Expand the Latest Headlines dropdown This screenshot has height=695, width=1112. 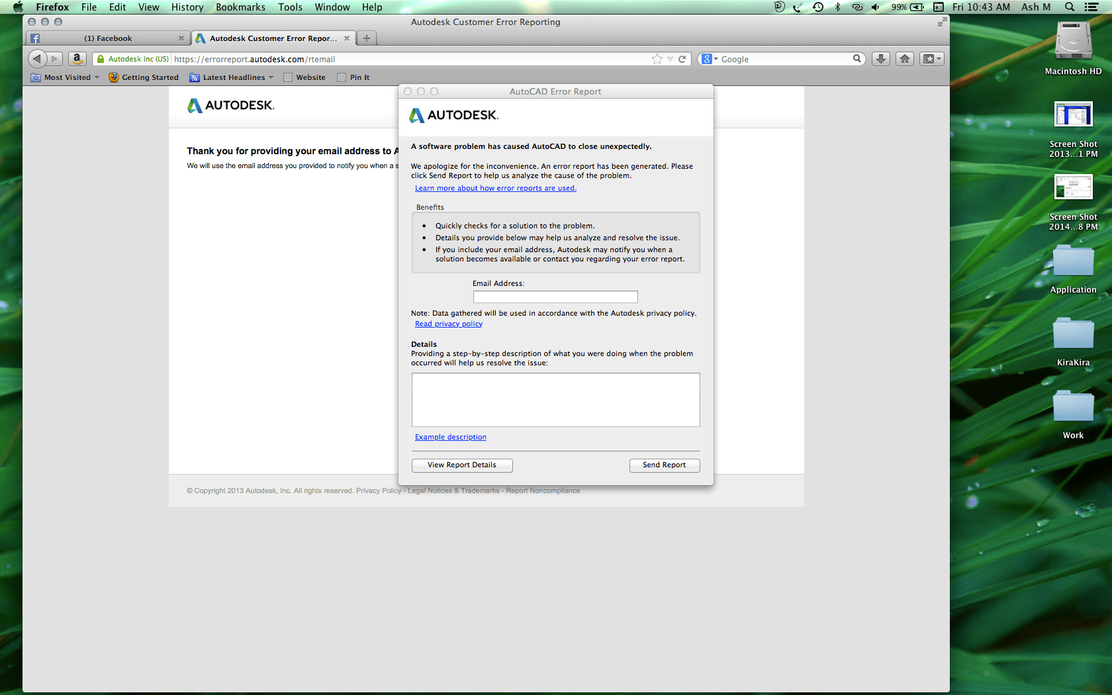(x=271, y=77)
